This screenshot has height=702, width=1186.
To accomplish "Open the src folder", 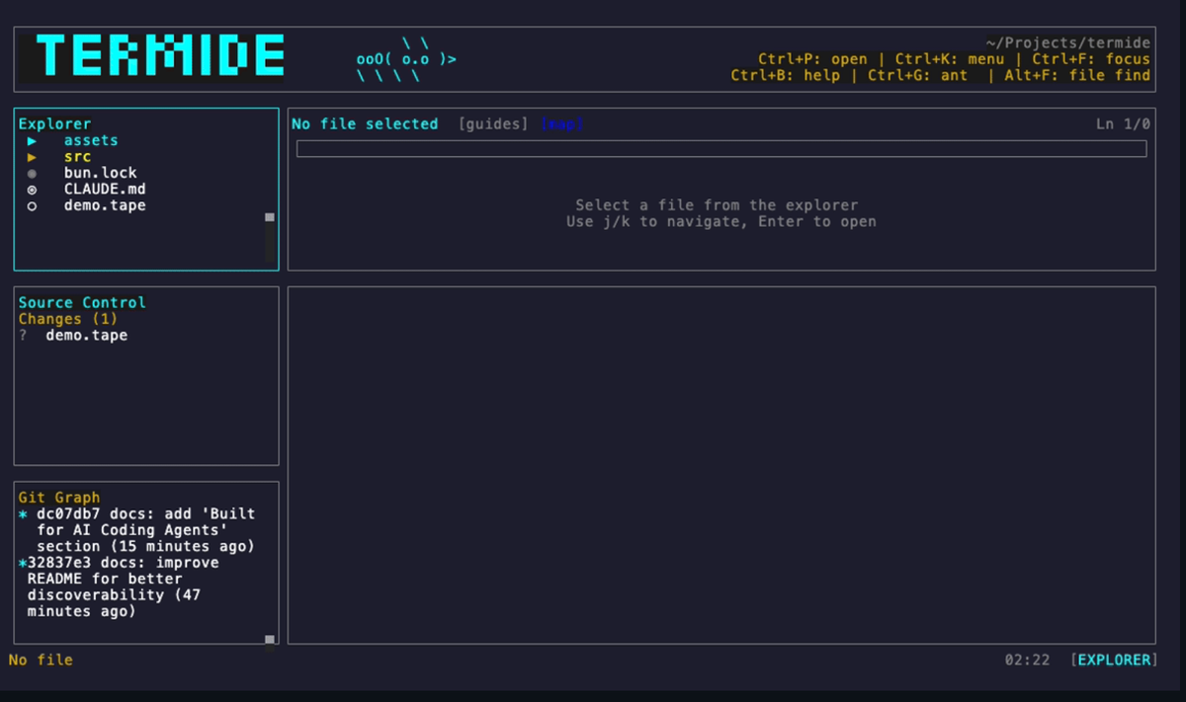I will (x=77, y=157).
